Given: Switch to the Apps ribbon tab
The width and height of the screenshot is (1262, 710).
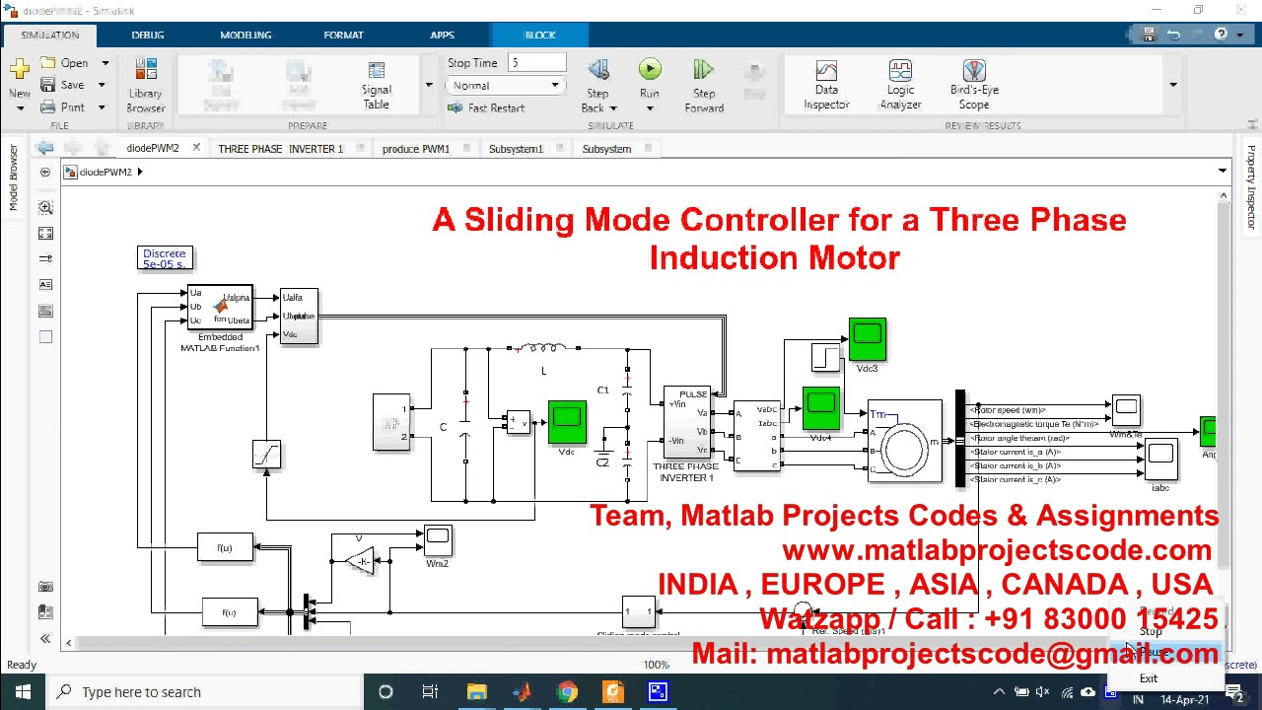Looking at the screenshot, I should pos(442,35).
